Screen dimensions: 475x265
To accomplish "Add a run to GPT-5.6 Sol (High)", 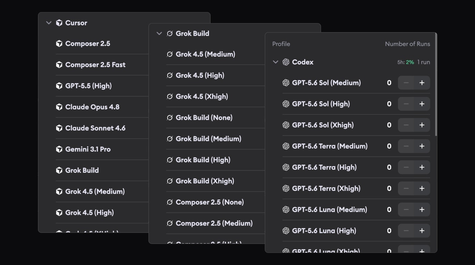I will click(422, 104).
